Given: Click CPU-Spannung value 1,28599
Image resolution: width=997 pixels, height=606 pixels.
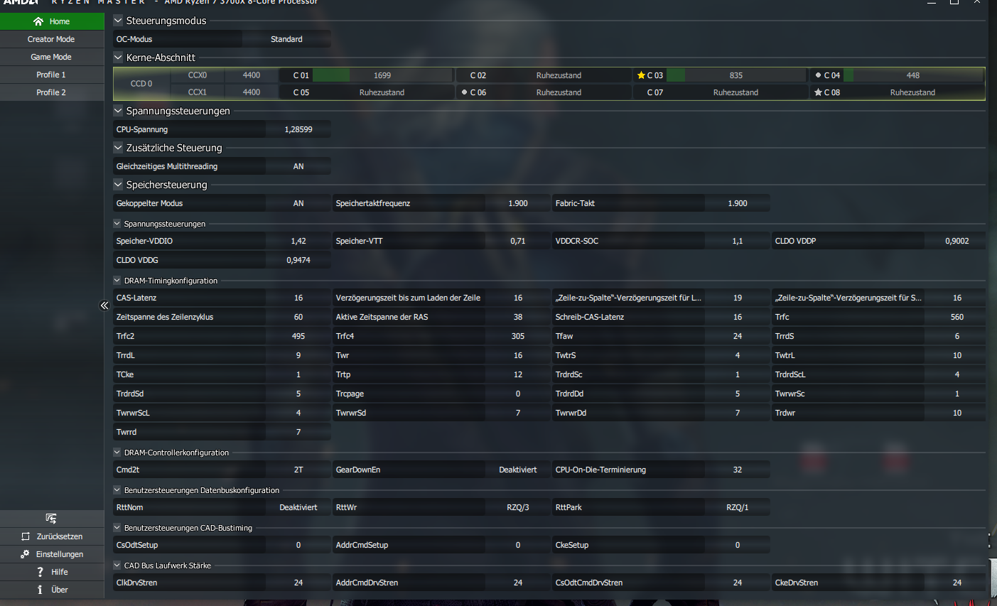Looking at the screenshot, I should coord(298,129).
